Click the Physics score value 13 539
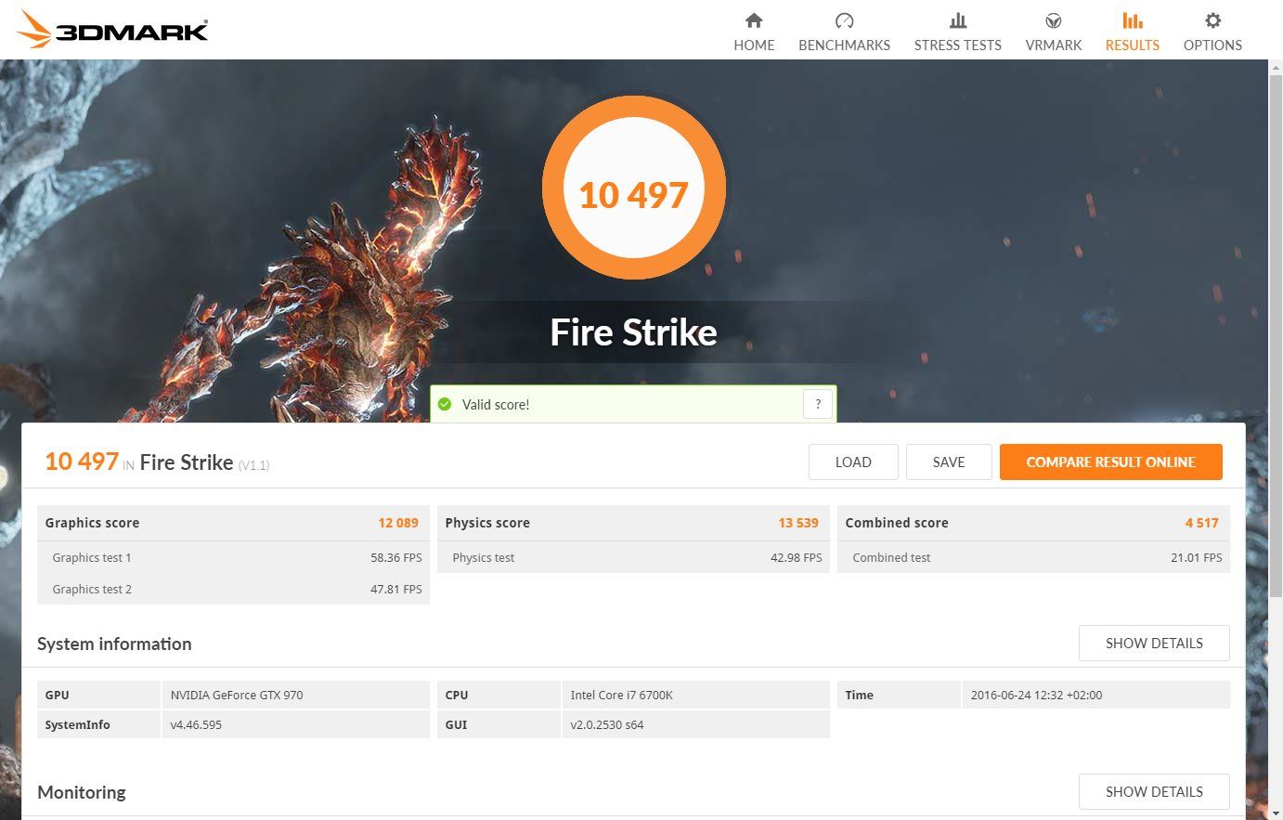 pyautogui.click(x=798, y=523)
